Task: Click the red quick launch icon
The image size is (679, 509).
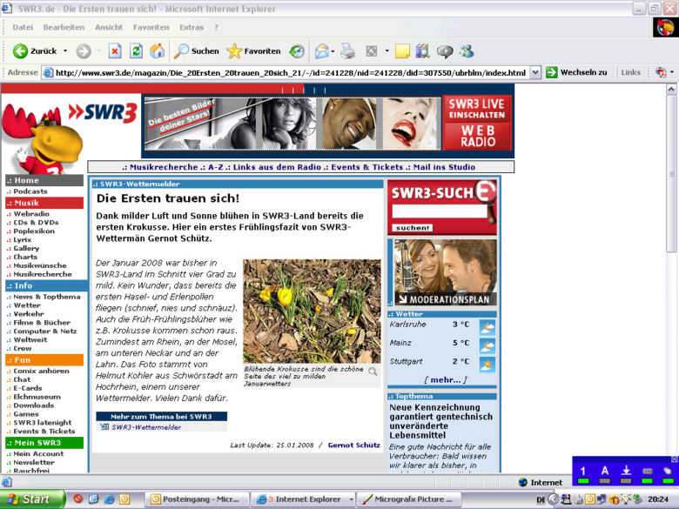Action: click(78, 499)
